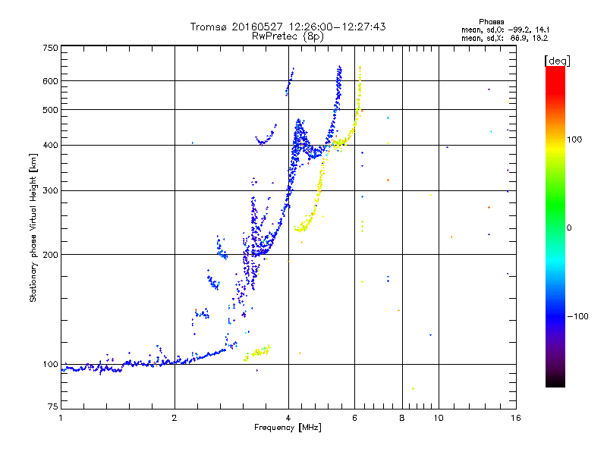Click the rainbow phase colorbar
Viewport: 607px width, 455px height.
tap(555, 227)
